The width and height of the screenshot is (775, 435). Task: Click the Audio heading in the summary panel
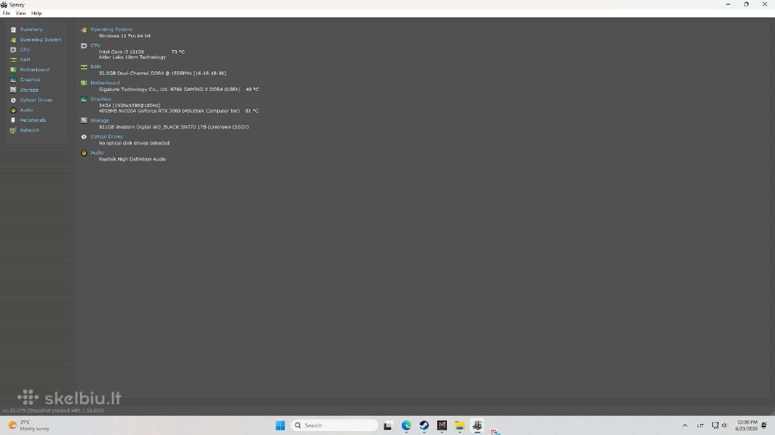pyautogui.click(x=97, y=153)
